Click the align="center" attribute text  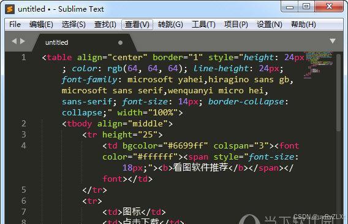(112, 58)
